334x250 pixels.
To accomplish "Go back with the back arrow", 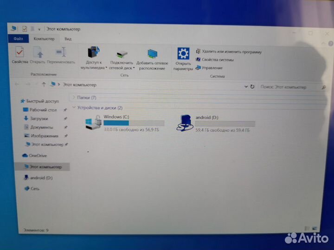I will (x=17, y=84).
